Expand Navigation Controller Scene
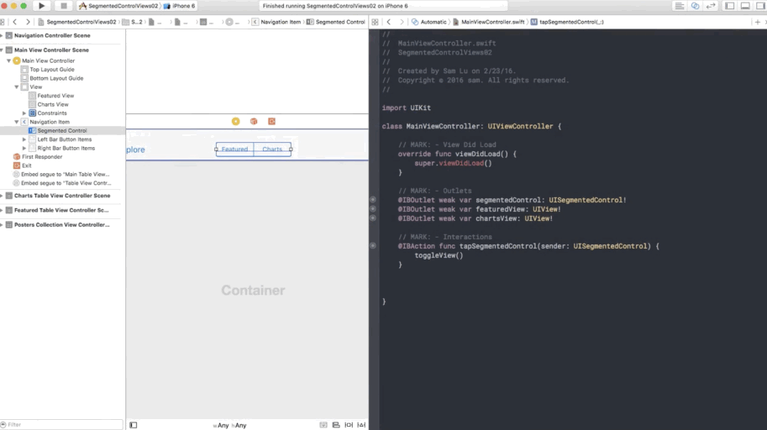The width and height of the screenshot is (767, 430). coord(2,36)
